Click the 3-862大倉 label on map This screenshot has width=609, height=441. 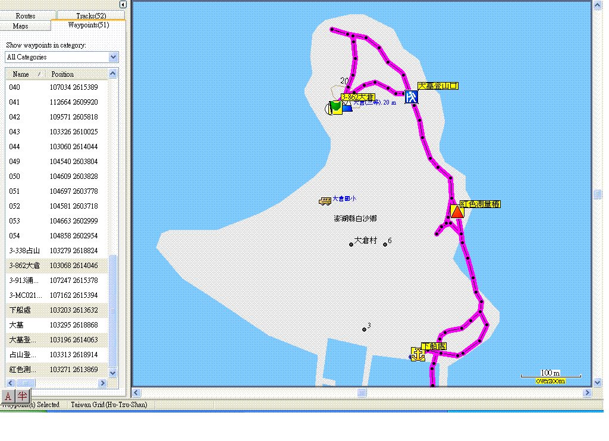tap(357, 97)
